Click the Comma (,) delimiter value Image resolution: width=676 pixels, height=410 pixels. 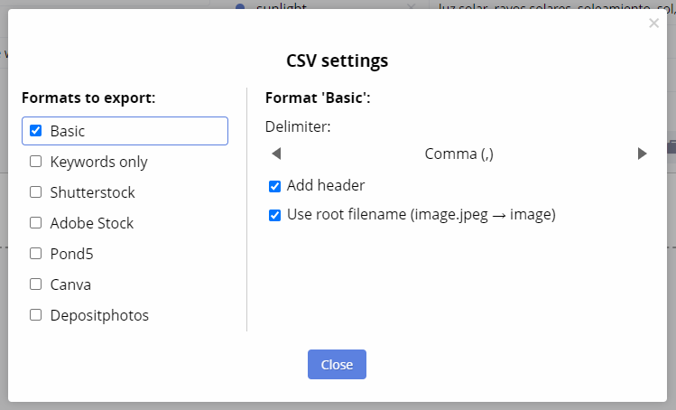pyautogui.click(x=458, y=154)
